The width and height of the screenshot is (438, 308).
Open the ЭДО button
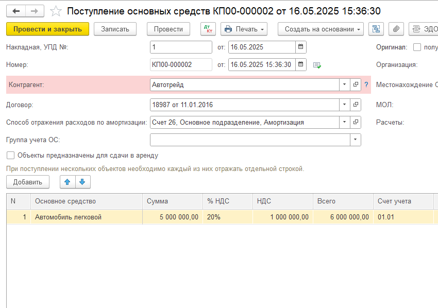(424, 29)
